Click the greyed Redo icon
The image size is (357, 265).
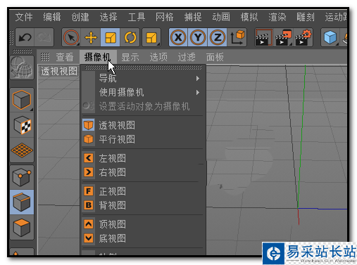click(44, 37)
